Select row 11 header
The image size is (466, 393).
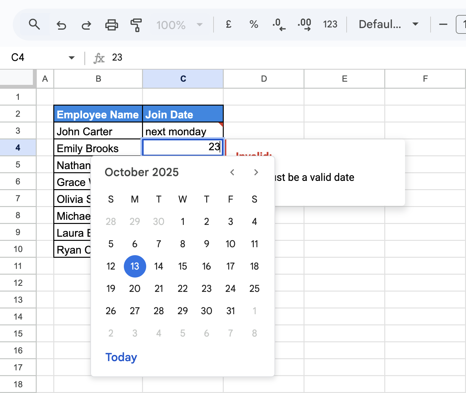[x=18, y=266]
